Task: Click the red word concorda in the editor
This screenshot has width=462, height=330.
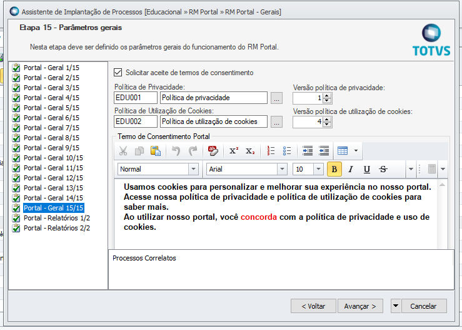Action: (259, 217)
